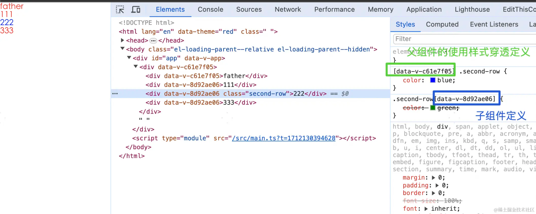Viewport: 536px width, 214px height.
Task: Select the DOCTYPE html line
Action: click(x=146, y=23)
